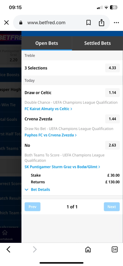This screenshot has height=266, width=123.
Task: Expand the Bet Details chevron
Action: pos(27,190)
